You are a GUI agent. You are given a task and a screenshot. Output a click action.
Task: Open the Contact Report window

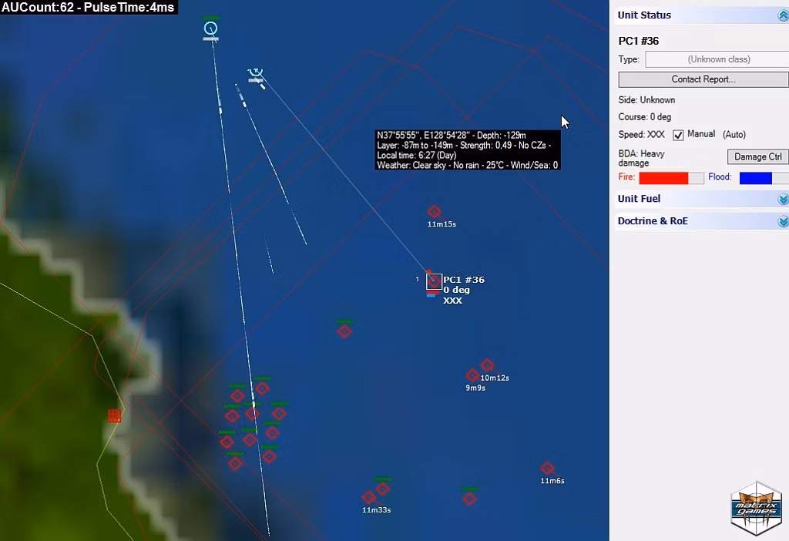[703, 79]
